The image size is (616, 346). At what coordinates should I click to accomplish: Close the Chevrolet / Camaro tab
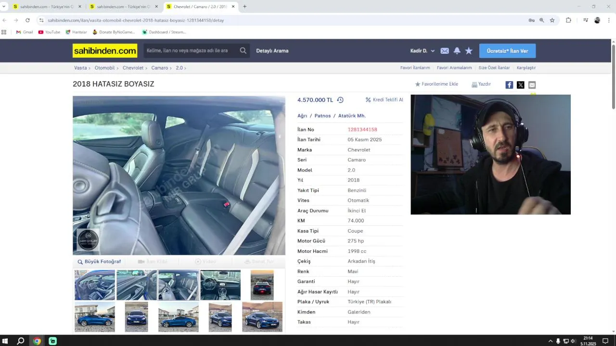(233, 7)
